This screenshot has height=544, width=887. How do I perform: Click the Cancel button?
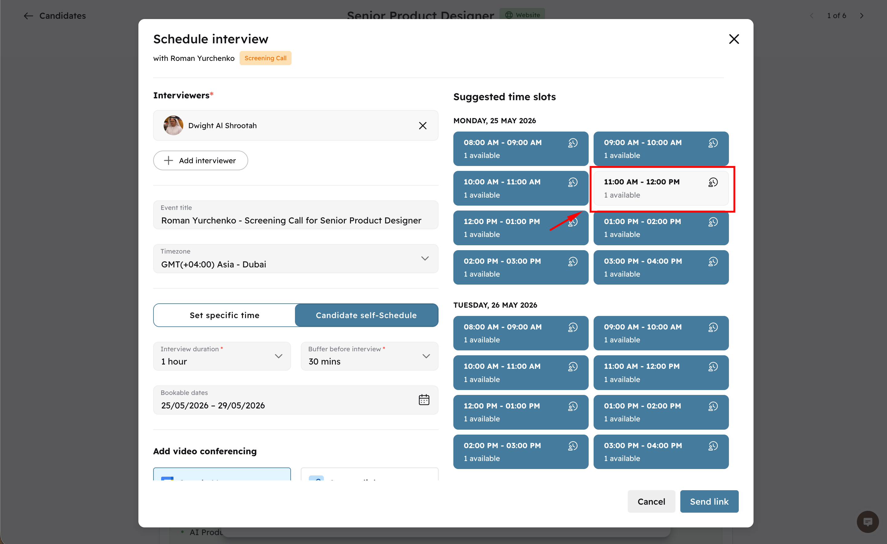(651, 502)
